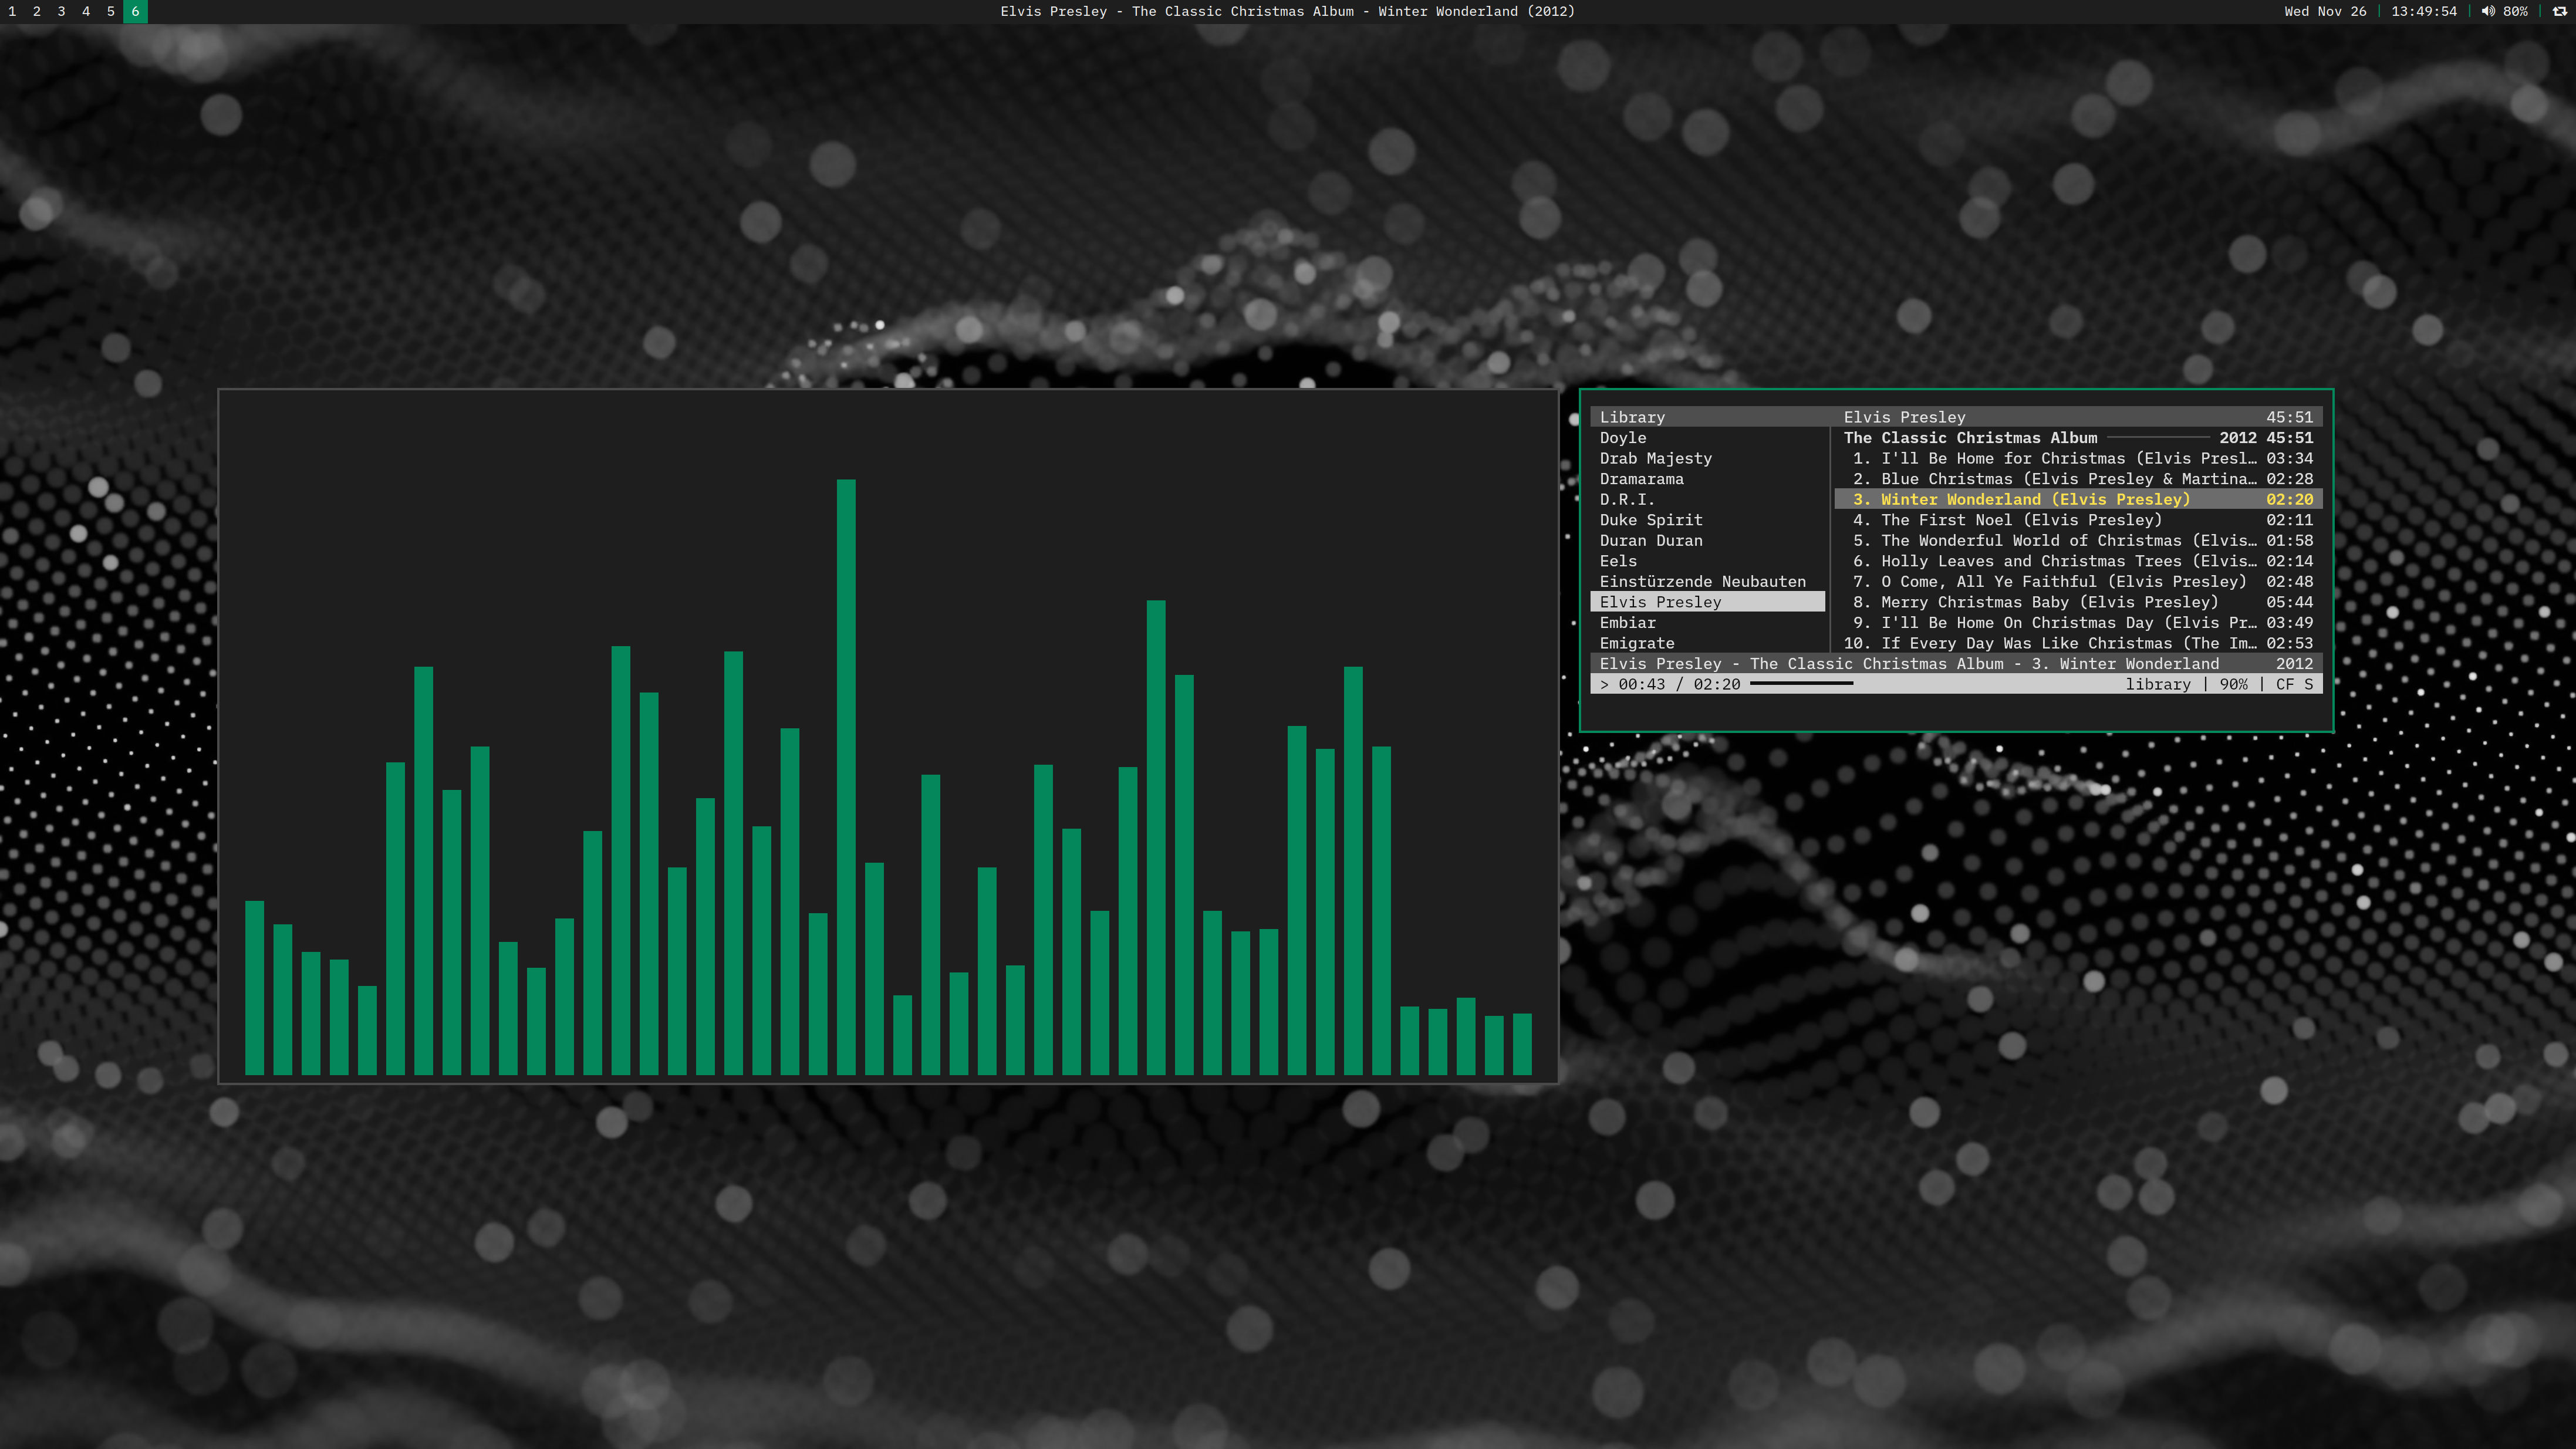Switch to workspace 1
The height and width of the screenshot is (1449, 2576).
click(12, 12)
